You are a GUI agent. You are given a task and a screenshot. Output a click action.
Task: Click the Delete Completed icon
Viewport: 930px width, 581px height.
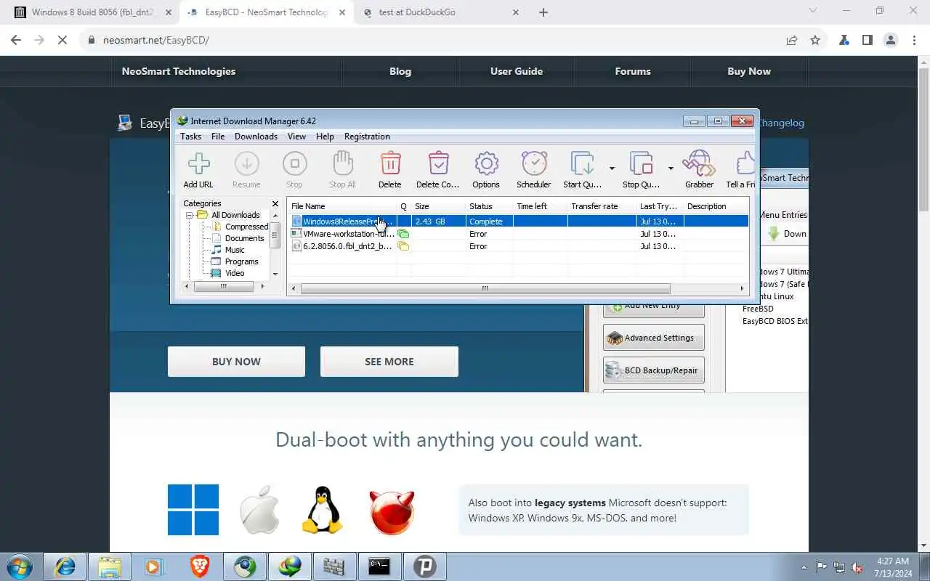click(438, 164)
